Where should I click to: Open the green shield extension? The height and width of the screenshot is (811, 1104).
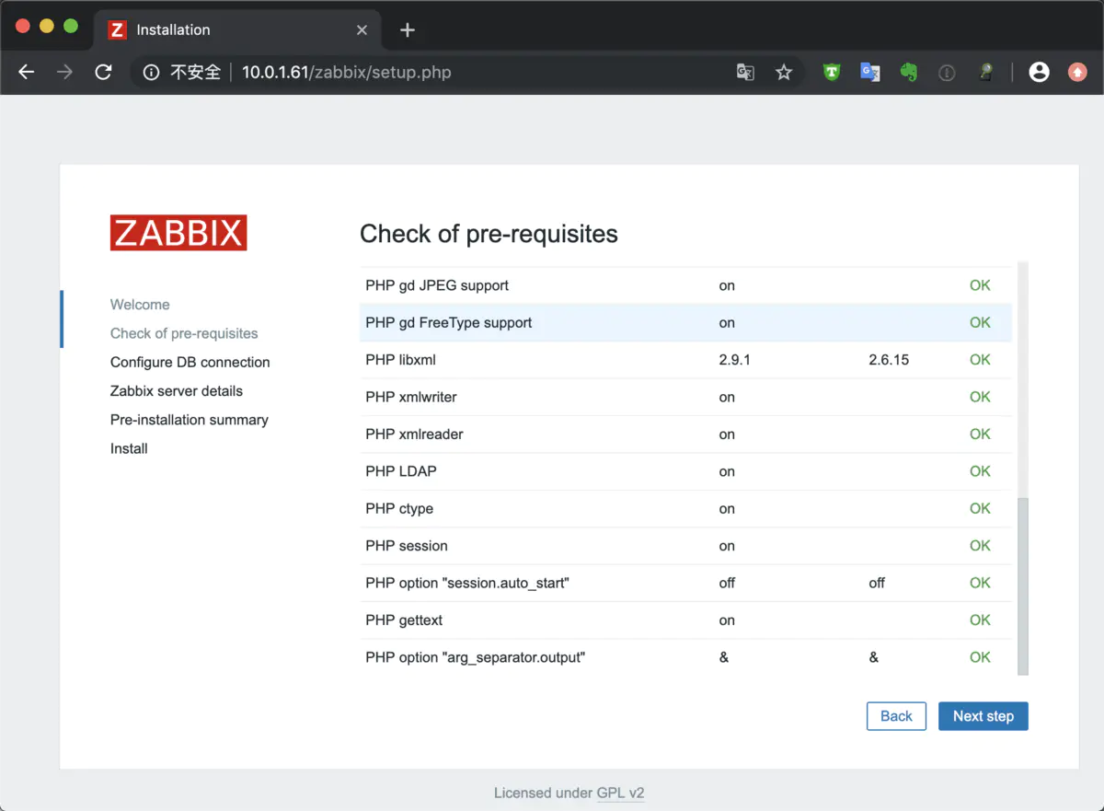point(832,72)
